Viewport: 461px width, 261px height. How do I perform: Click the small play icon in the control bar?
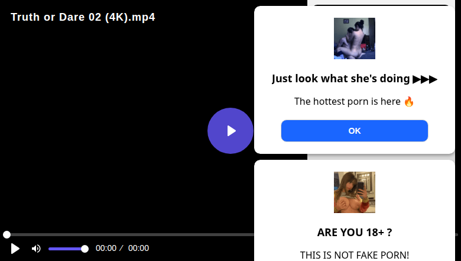coord(15,249)
